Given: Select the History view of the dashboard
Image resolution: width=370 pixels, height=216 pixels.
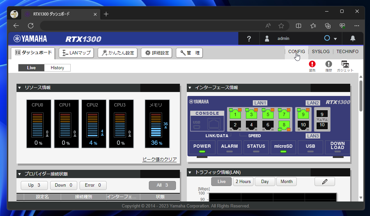Looking at the screenshot, I should coord(57,68).
